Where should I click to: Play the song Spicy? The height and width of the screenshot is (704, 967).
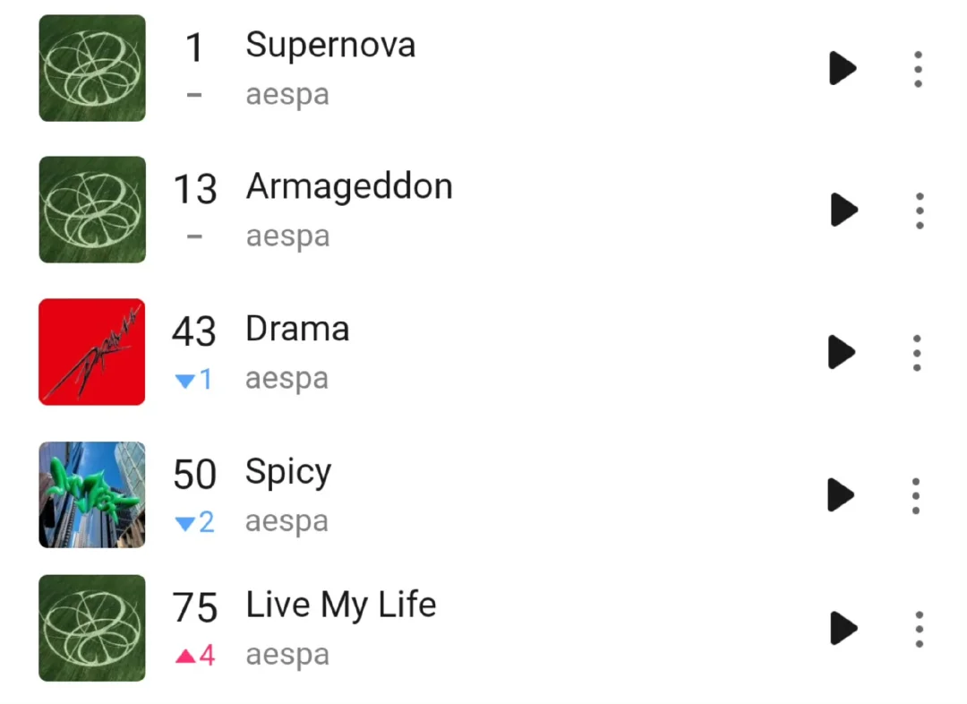pyautogui.click(x=841, y=494)
